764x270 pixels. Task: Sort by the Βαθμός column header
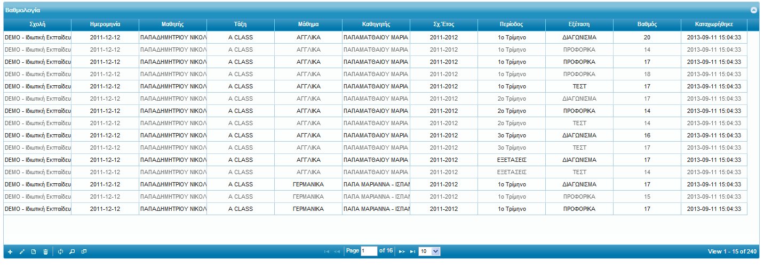[647, 24]
